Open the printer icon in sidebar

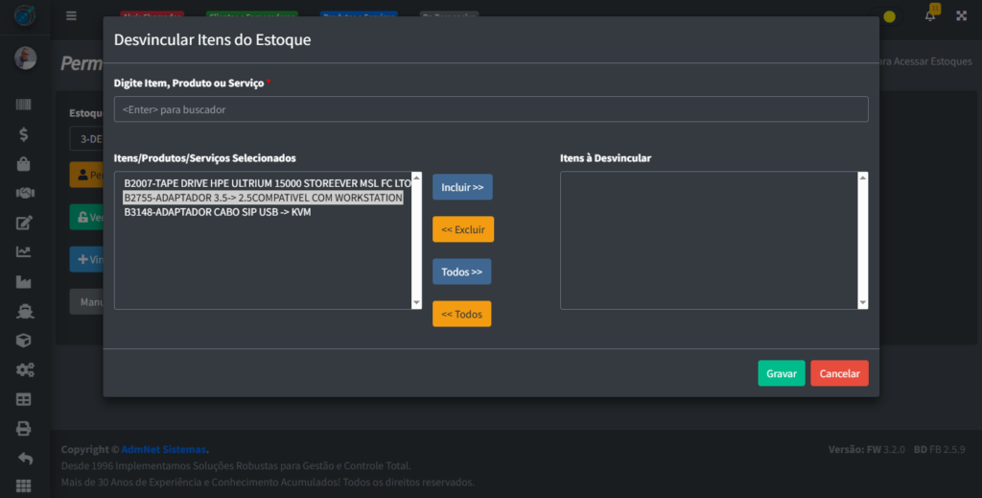coord(24,428)
